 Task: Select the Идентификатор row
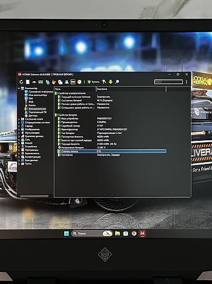112,129
